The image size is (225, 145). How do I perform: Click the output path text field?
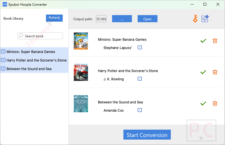[101, 19]
